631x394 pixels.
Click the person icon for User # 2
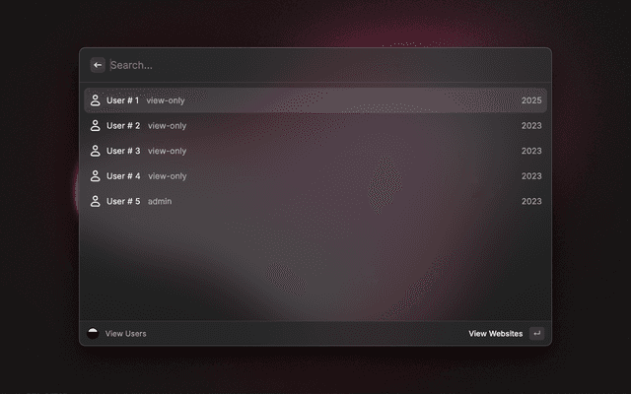[96, 126]
